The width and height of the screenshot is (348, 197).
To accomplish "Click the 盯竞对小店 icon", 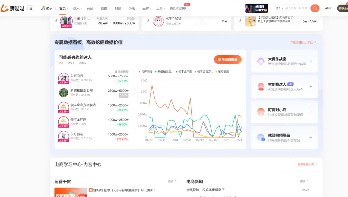I will [x=261, y=112].
